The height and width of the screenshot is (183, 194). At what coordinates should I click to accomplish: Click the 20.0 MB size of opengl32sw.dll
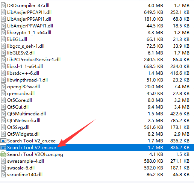coord(154,87)
